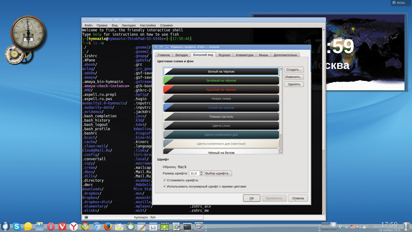Select the hymnazix : fish terminal tab
Image resolution: width=412 pixels, height=232 pixels.
point(145,217)
